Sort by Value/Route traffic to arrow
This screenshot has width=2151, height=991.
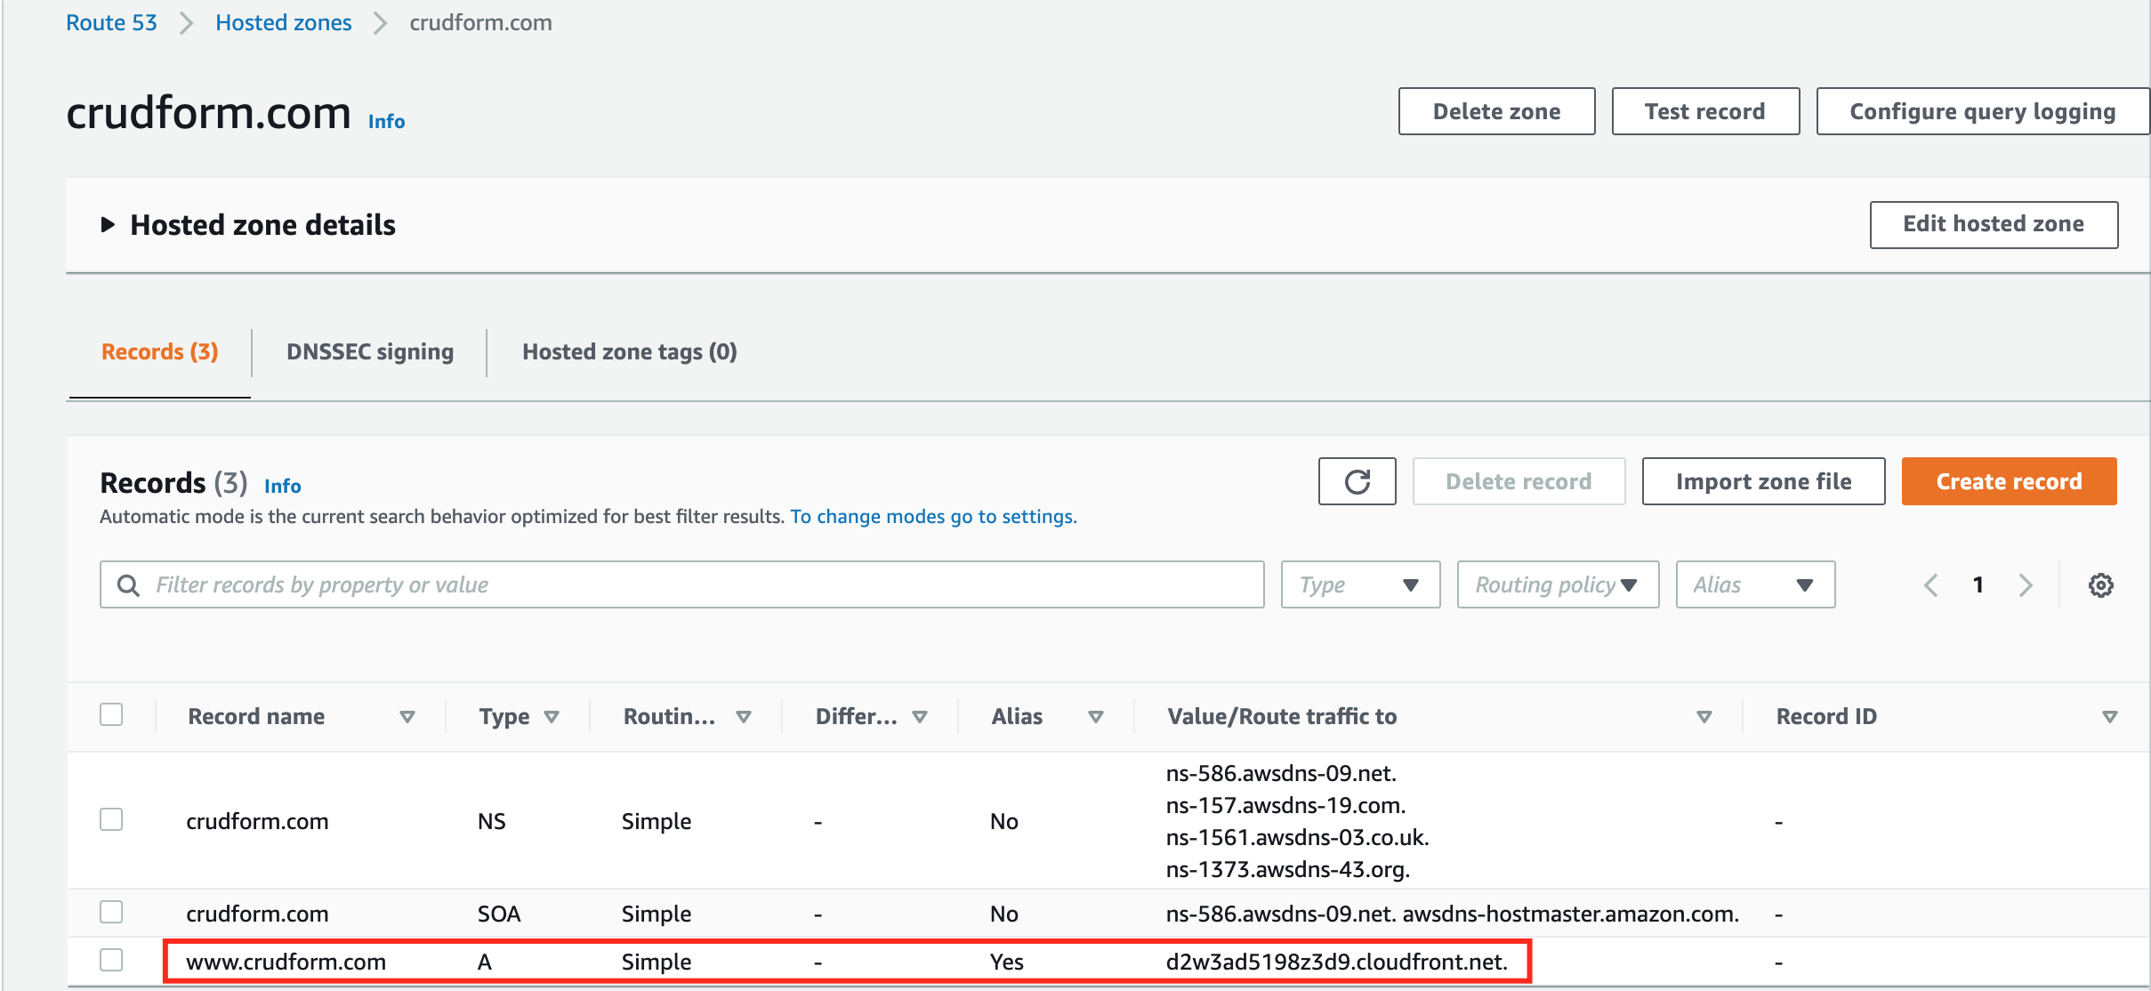(1704, 717)
